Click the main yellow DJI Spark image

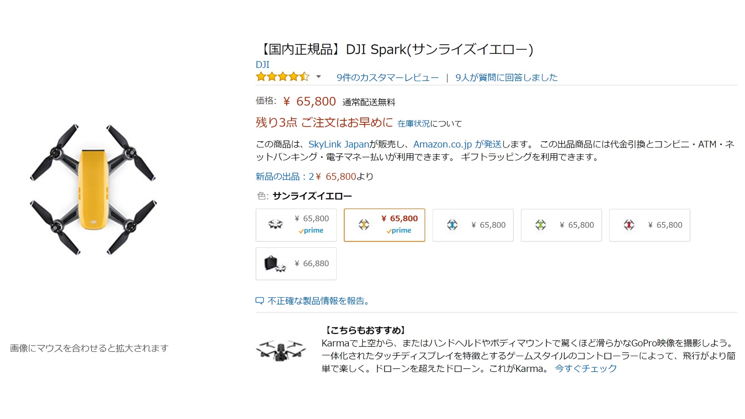(93, 189)
